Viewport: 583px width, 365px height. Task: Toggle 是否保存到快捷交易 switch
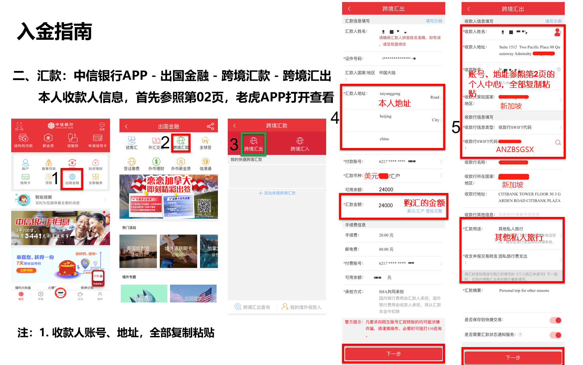(x=556, y=320)
